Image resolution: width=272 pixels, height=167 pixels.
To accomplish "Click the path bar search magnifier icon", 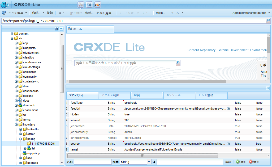I will point(268,21).
